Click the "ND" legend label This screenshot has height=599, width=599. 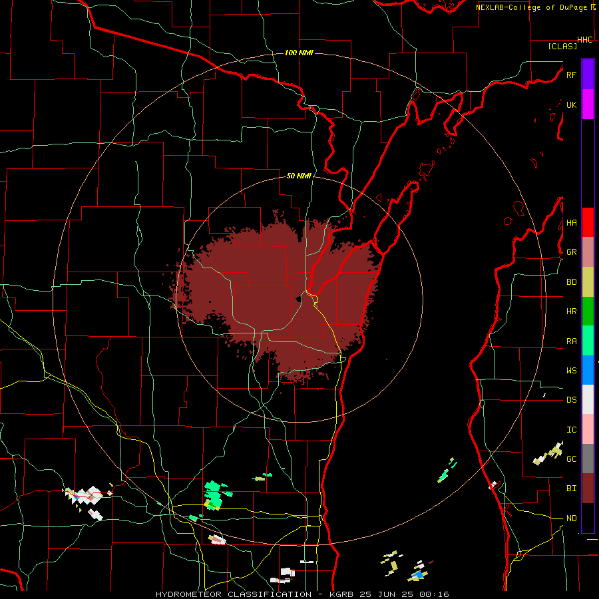[x=571, y=518]
